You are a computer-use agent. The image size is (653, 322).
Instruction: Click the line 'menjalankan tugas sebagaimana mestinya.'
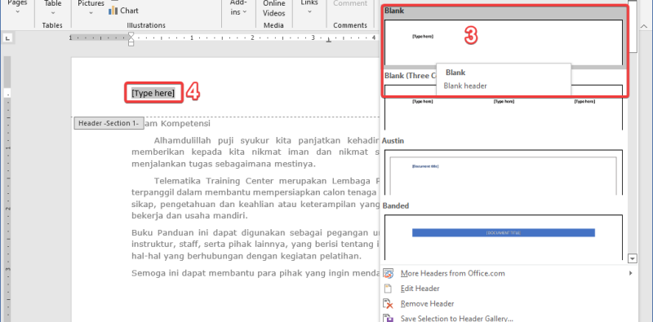click(x=224, y=164)
